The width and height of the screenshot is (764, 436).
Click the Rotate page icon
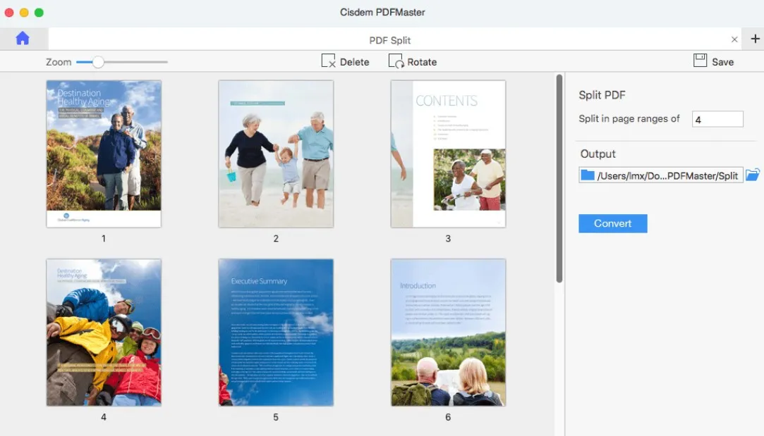(x=396, y=61)
